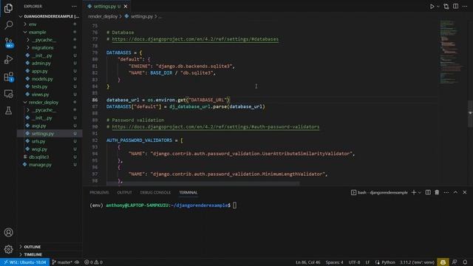
Task: Switch to the Terminal tab
Action: pos(188,192)
